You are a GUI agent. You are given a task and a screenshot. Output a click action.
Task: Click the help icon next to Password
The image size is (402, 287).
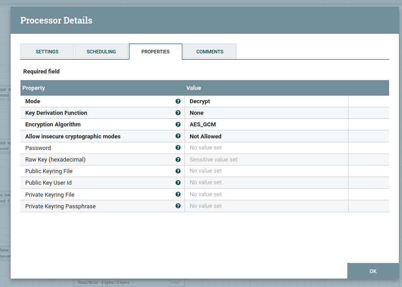[178, 148]
